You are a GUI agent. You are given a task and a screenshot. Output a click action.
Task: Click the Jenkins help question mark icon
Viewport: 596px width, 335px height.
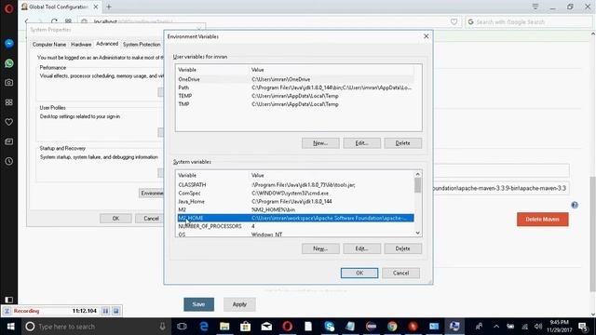pos(575,205)
